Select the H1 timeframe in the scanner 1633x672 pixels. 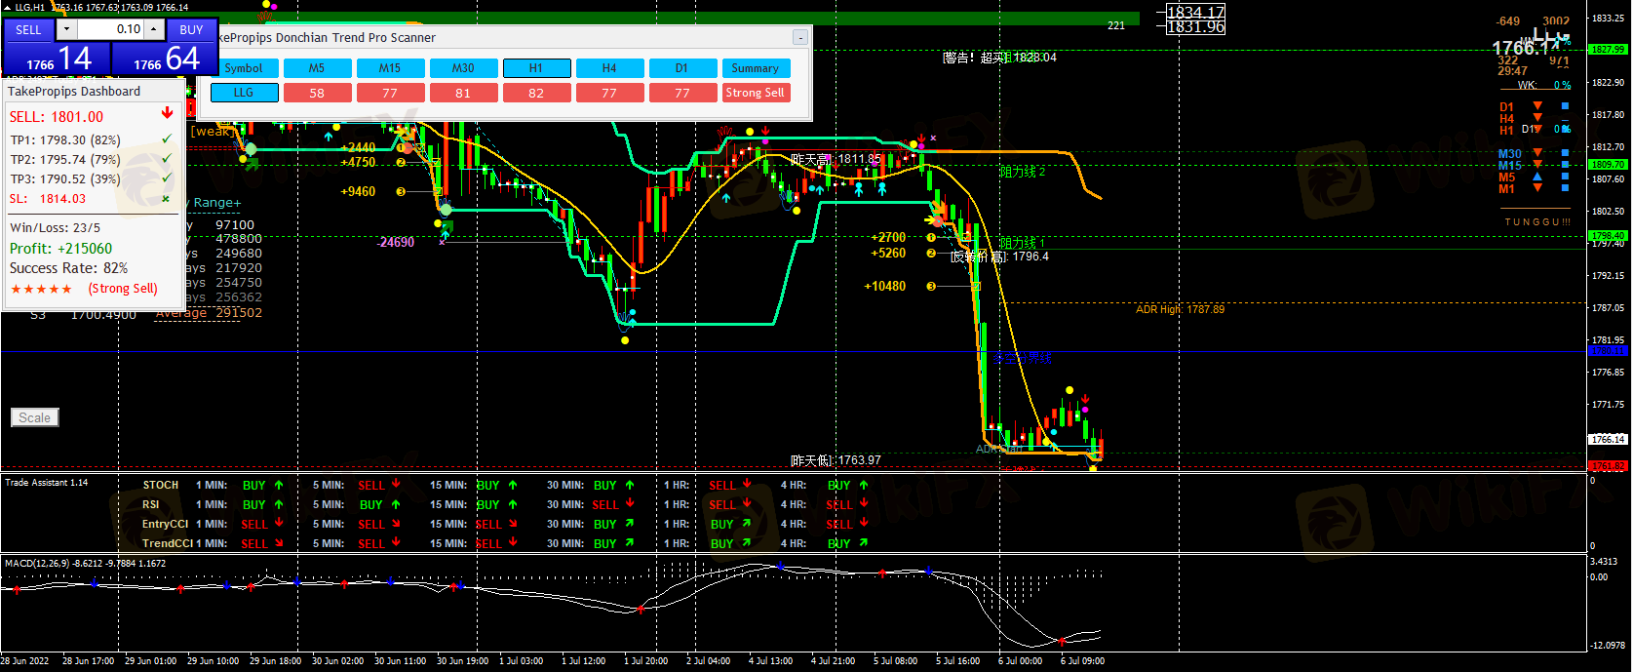click(x=536, y=68)
